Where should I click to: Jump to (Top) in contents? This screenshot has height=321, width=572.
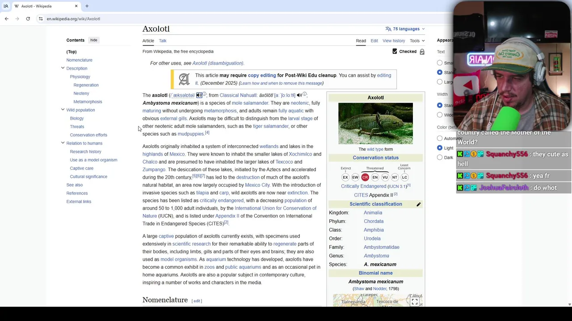click(71, 52)
